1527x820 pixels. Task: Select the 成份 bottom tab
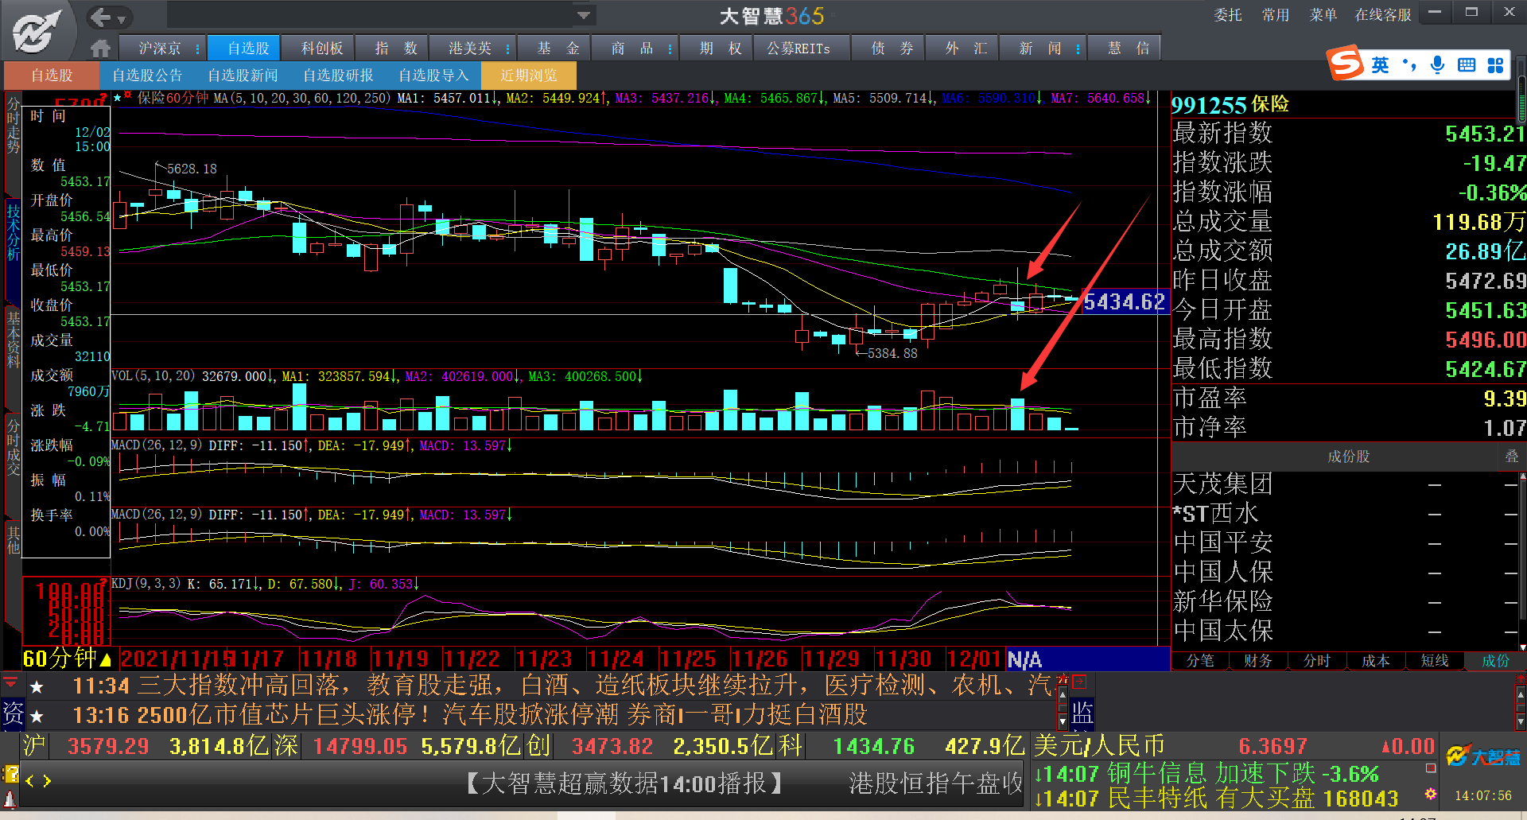click(1495, 660)
